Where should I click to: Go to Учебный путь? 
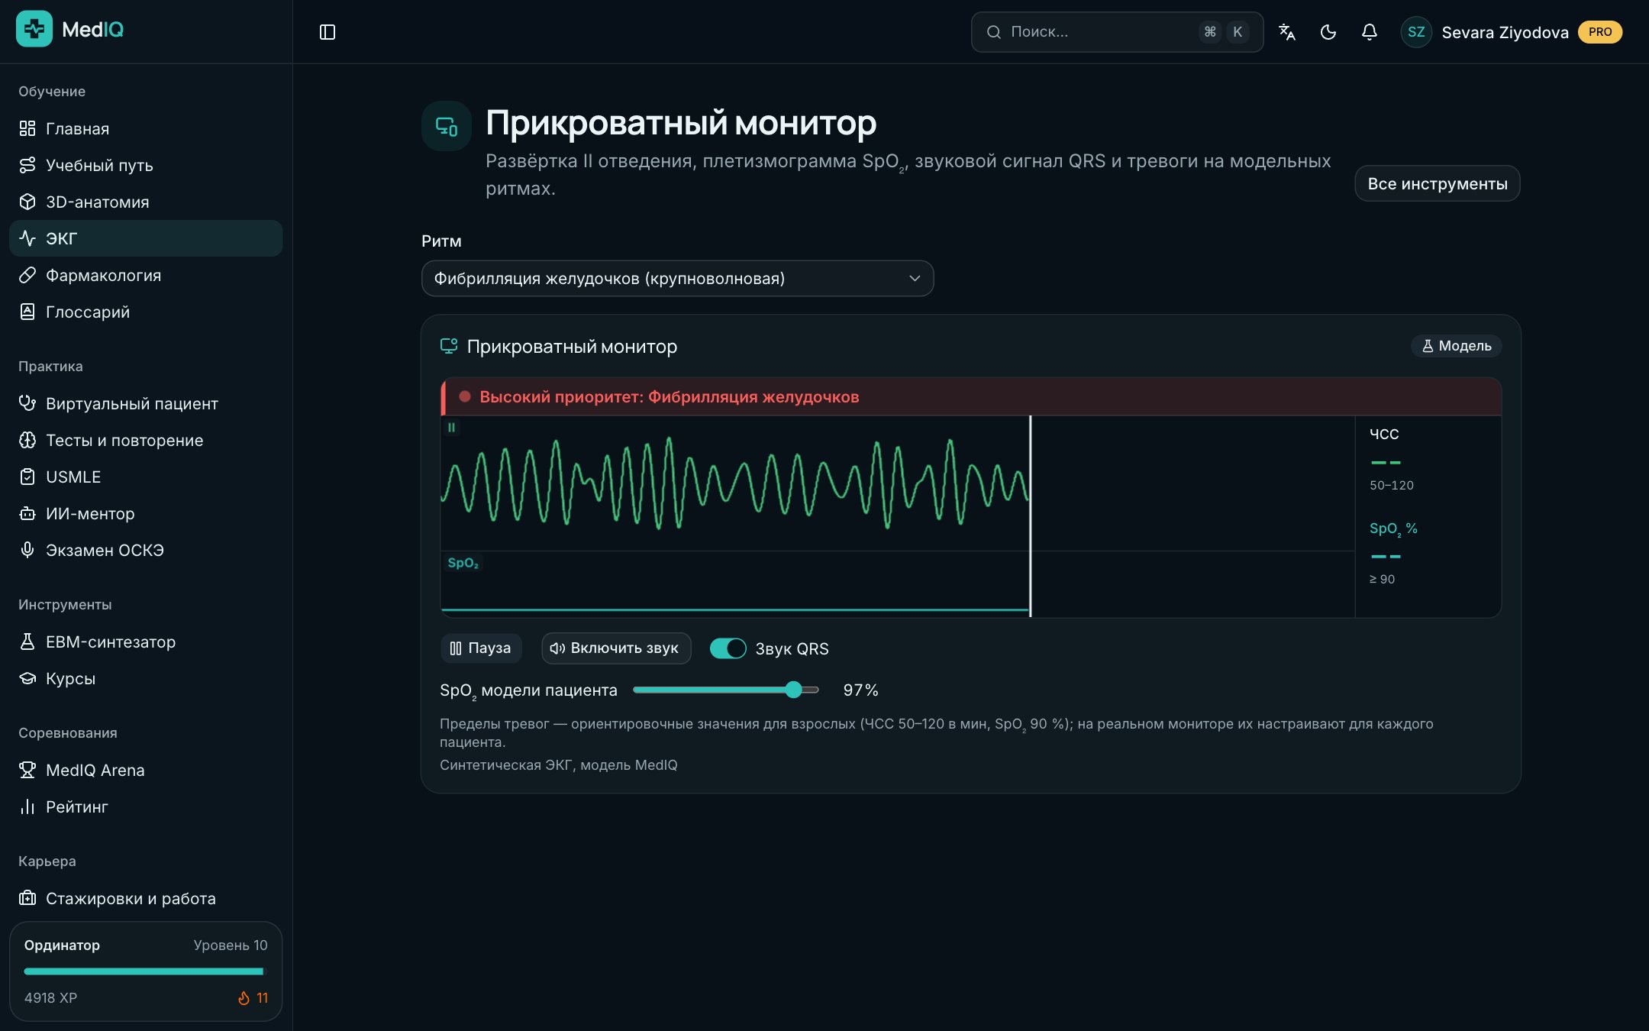[146, 165]
